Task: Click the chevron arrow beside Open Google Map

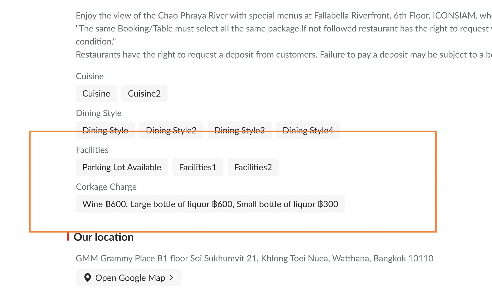Action: tap(171, 278)
